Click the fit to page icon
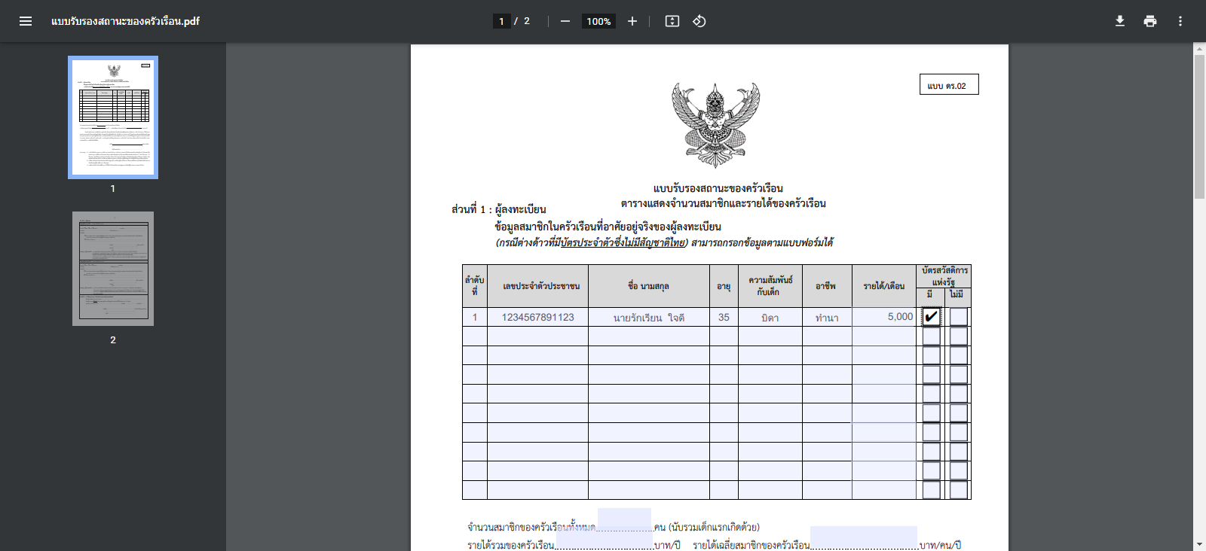The width and height of the screenshot is (1206, 551). 672,21
